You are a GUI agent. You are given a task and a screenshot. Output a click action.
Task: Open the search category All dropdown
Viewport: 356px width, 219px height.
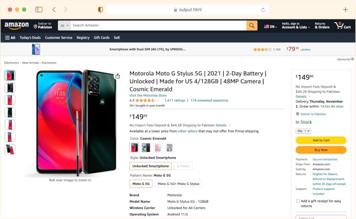64,26
